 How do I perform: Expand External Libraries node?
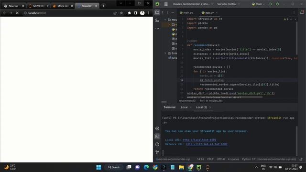point(165,53)
